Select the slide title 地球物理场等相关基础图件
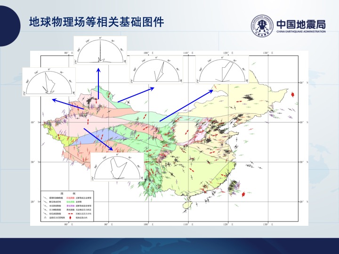339x254 pixels. pos(97,22)
